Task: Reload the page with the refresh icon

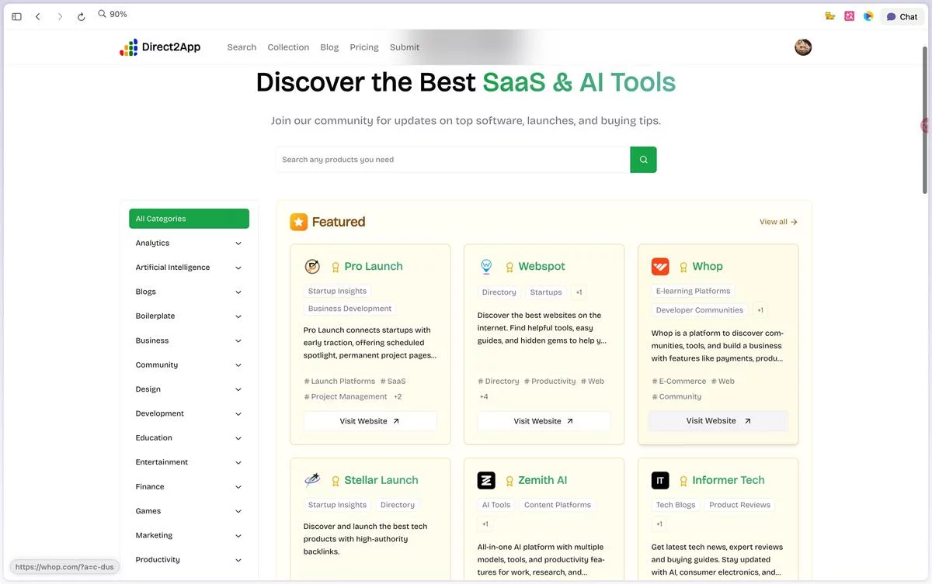Action: (x=82, y=16)
